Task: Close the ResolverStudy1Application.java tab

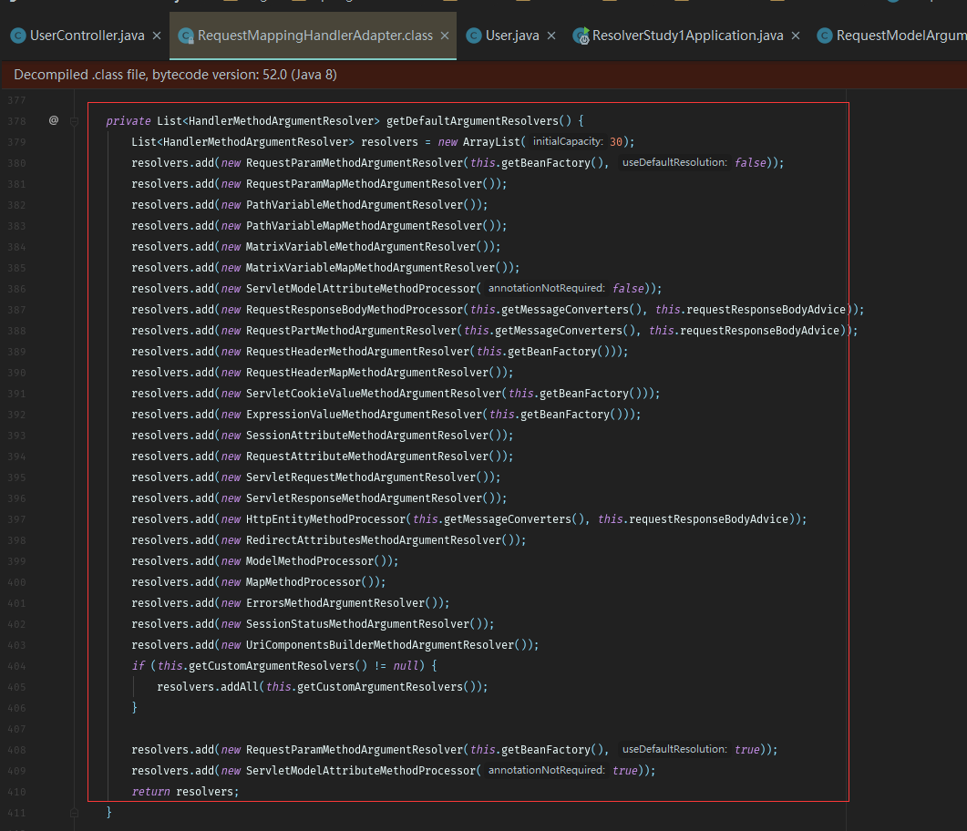Action: 796,36
